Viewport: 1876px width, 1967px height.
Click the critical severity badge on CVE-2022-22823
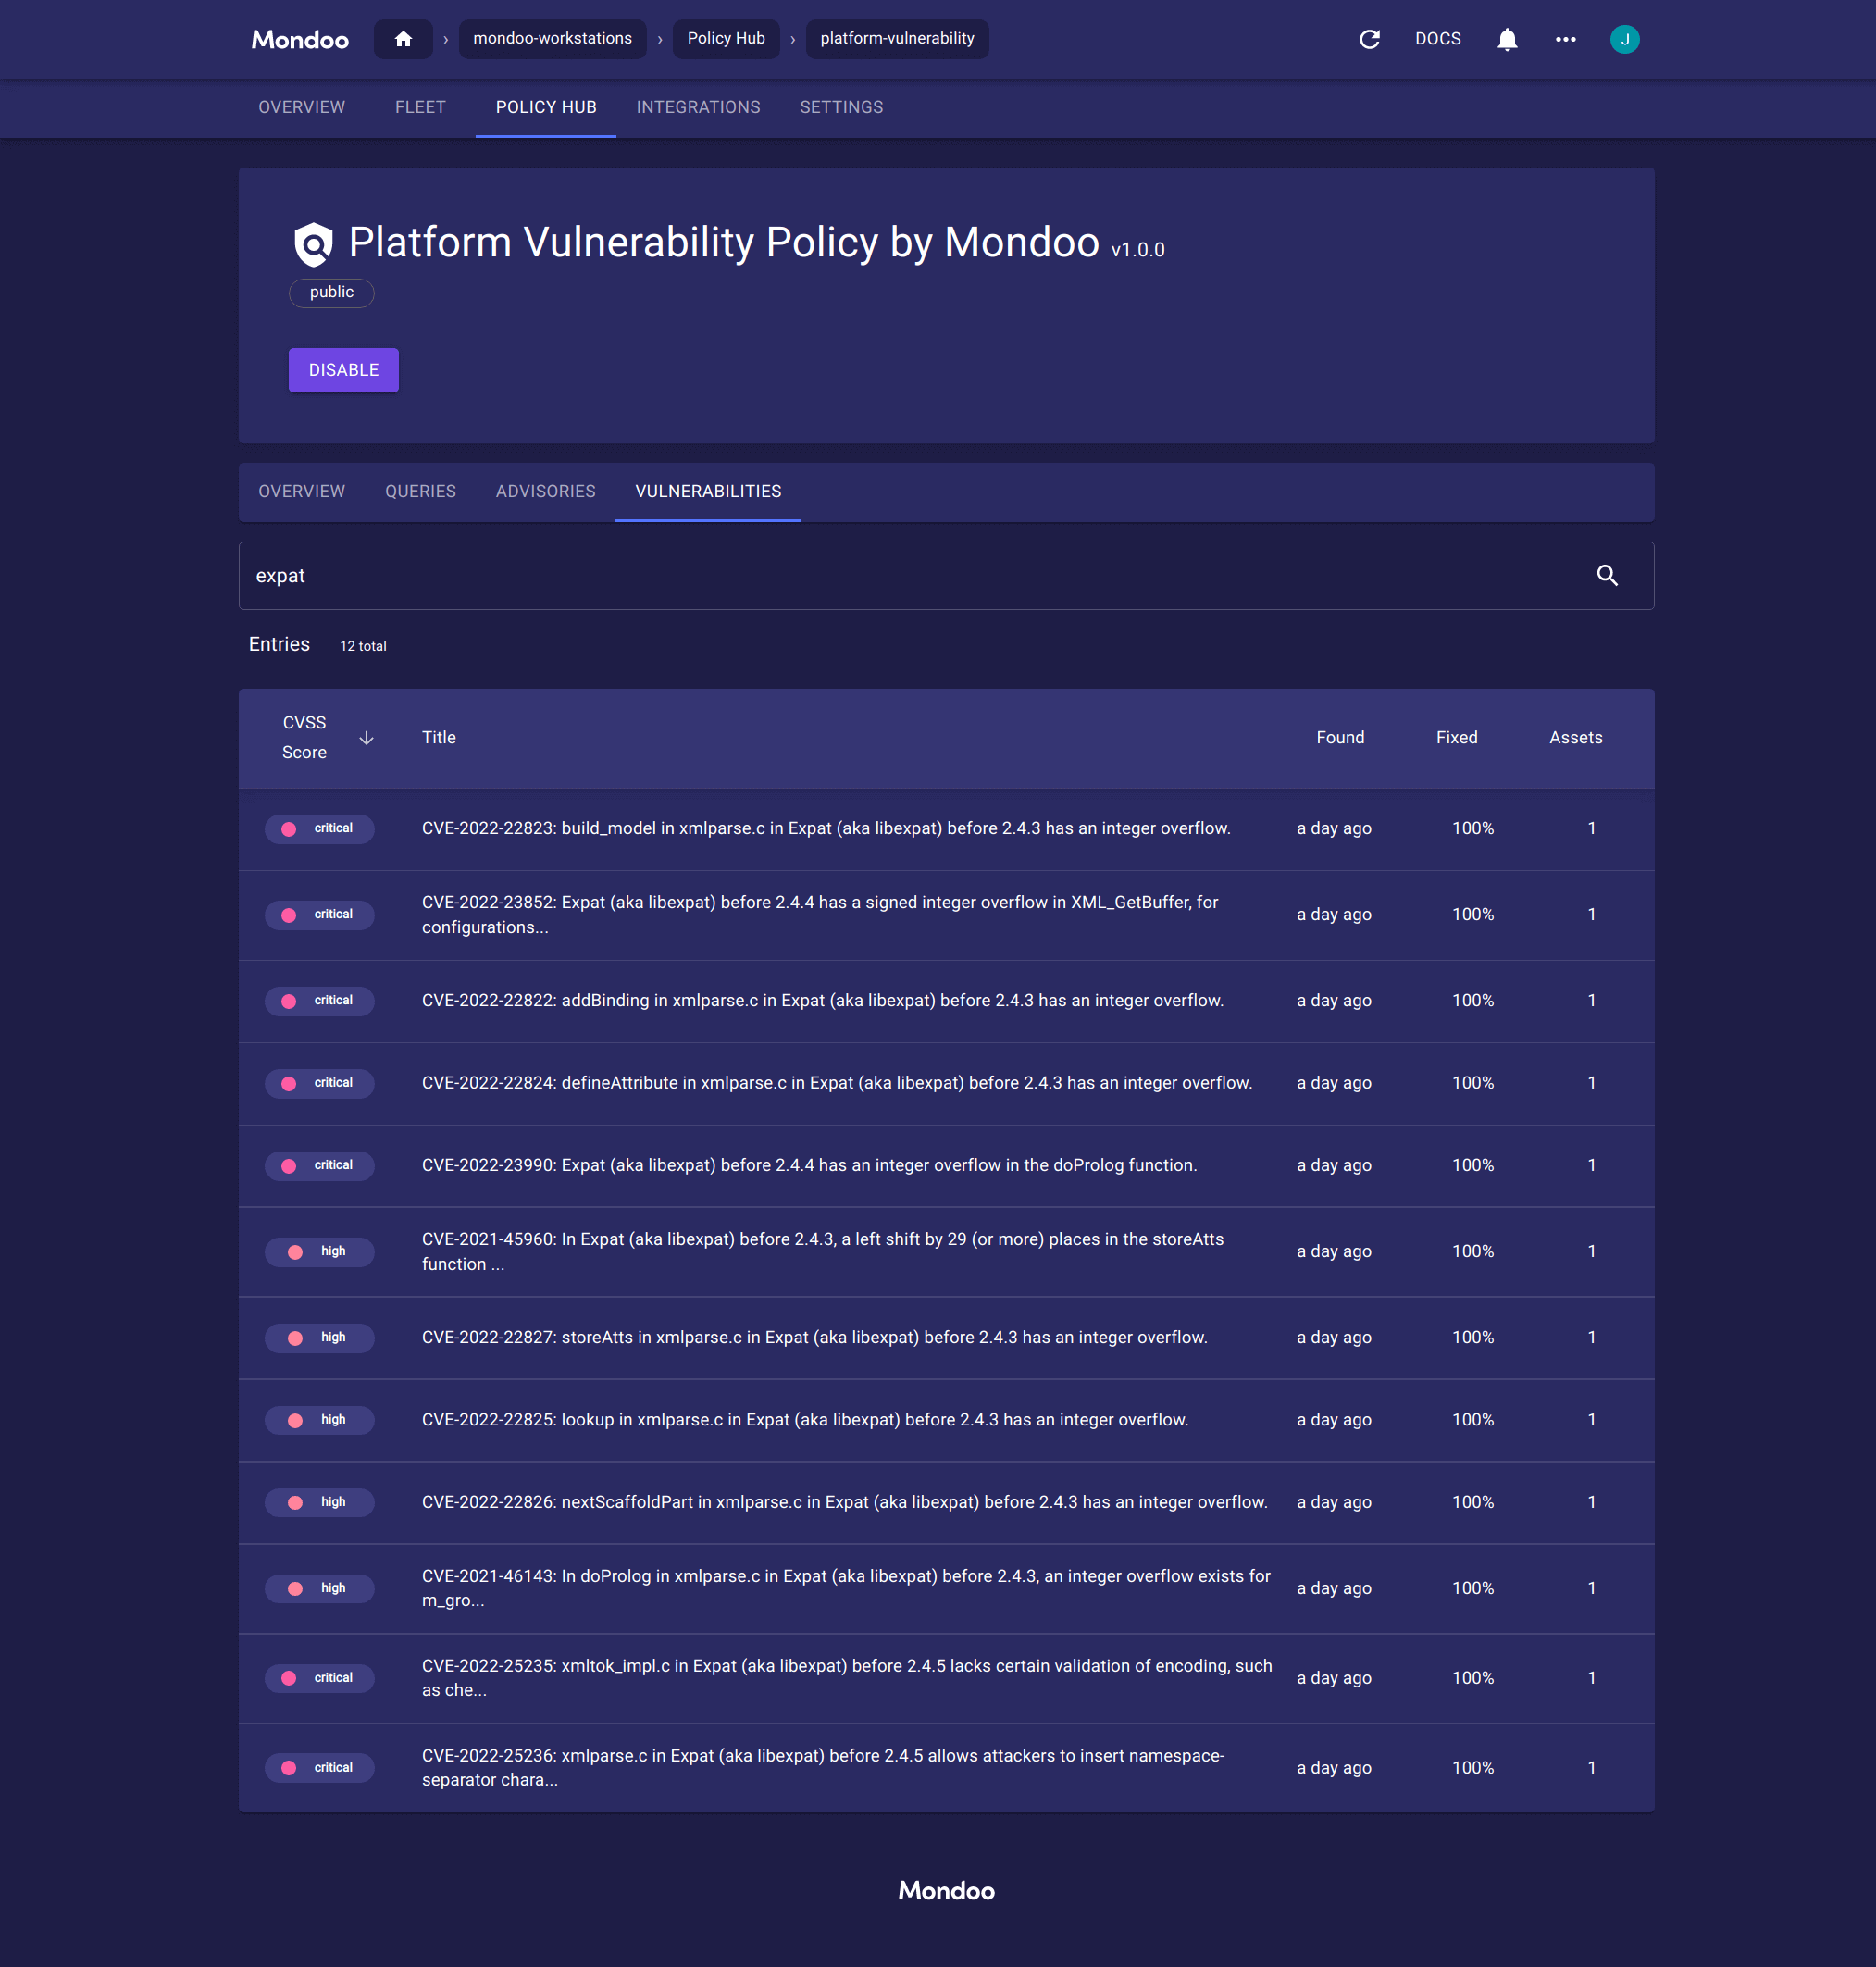click(x=319, y=828)
